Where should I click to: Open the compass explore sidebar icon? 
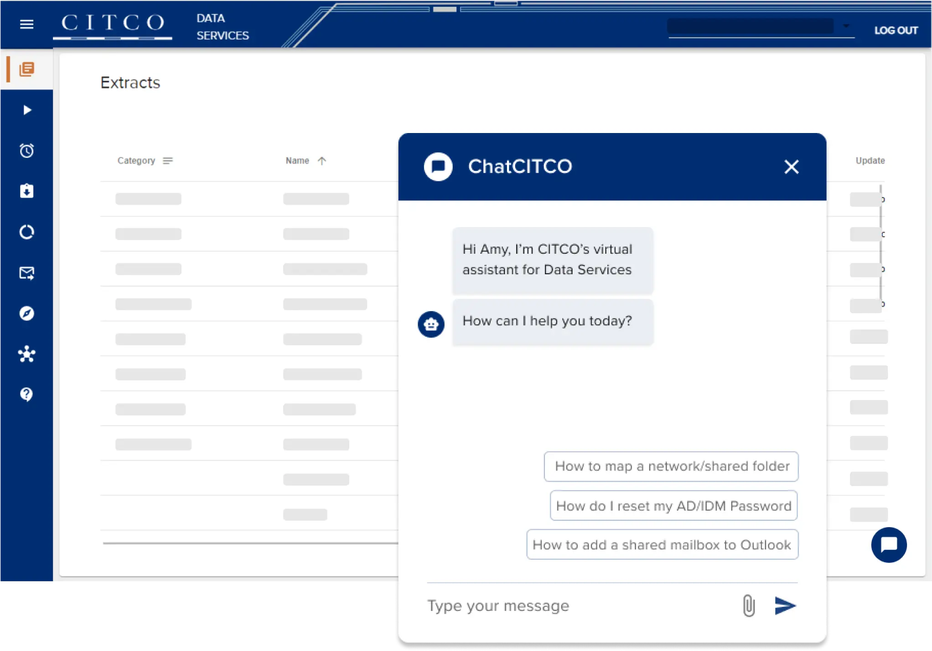click(26, 313)
